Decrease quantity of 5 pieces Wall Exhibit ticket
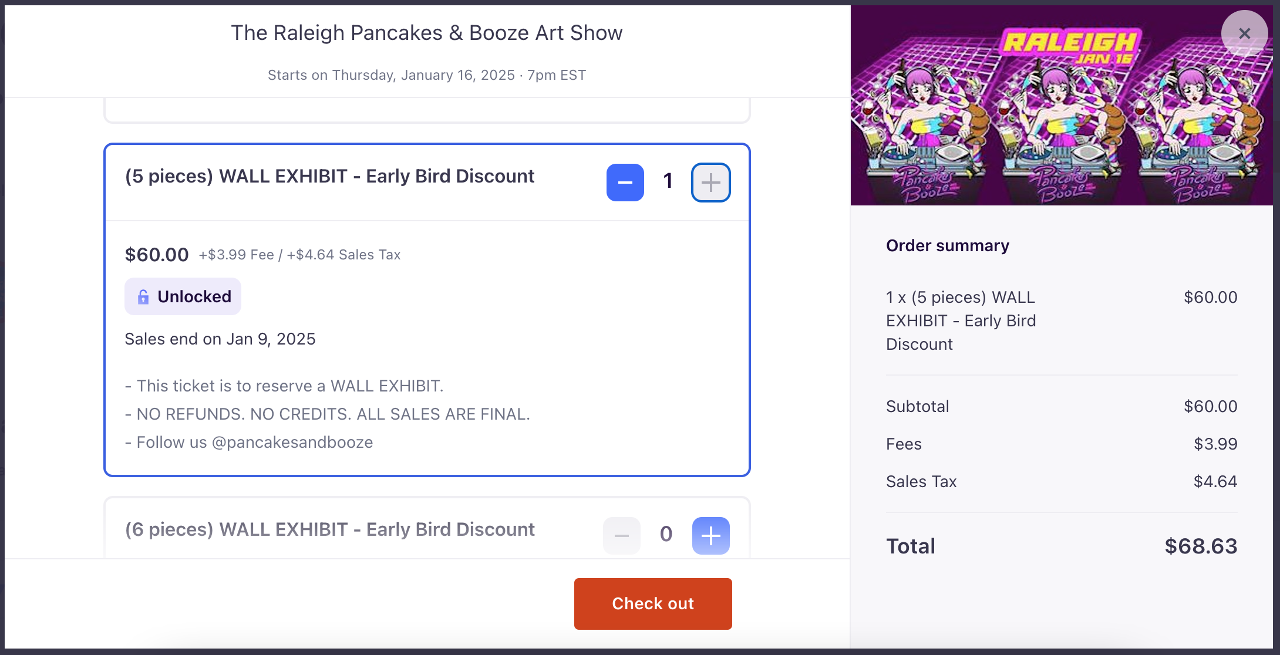The height and width of the screenshot is (655, 1280). point(625,183)
